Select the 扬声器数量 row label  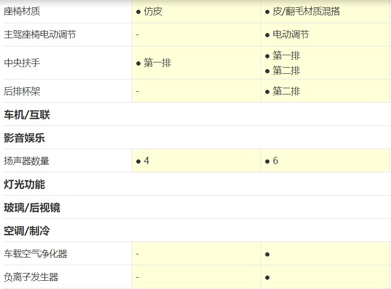(x=26, y=160)
